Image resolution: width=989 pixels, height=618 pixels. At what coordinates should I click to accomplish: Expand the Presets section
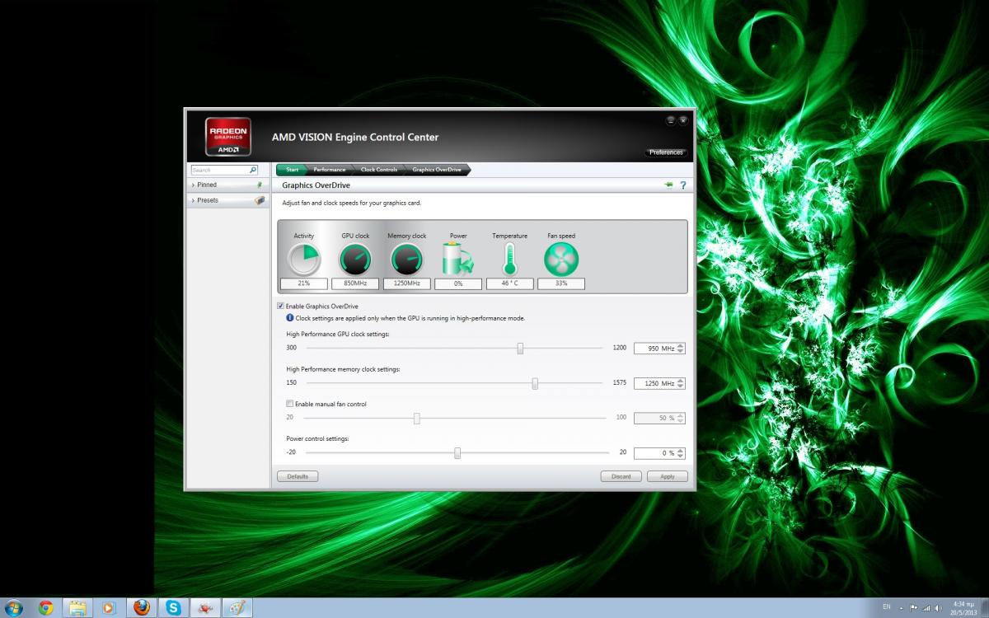coord(193,200)
